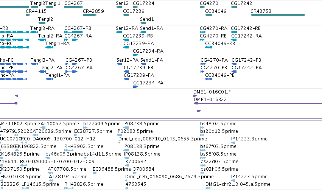Select EST LP14615.5prime
This screenshot has height=190, width=322.
click(40, 184)
